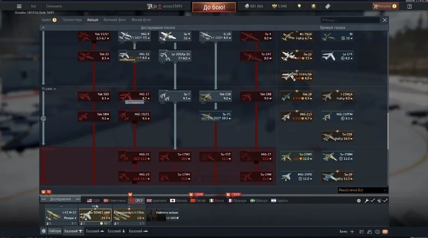
Task: Open the list icon beside the squad plus
Action: 362,231
